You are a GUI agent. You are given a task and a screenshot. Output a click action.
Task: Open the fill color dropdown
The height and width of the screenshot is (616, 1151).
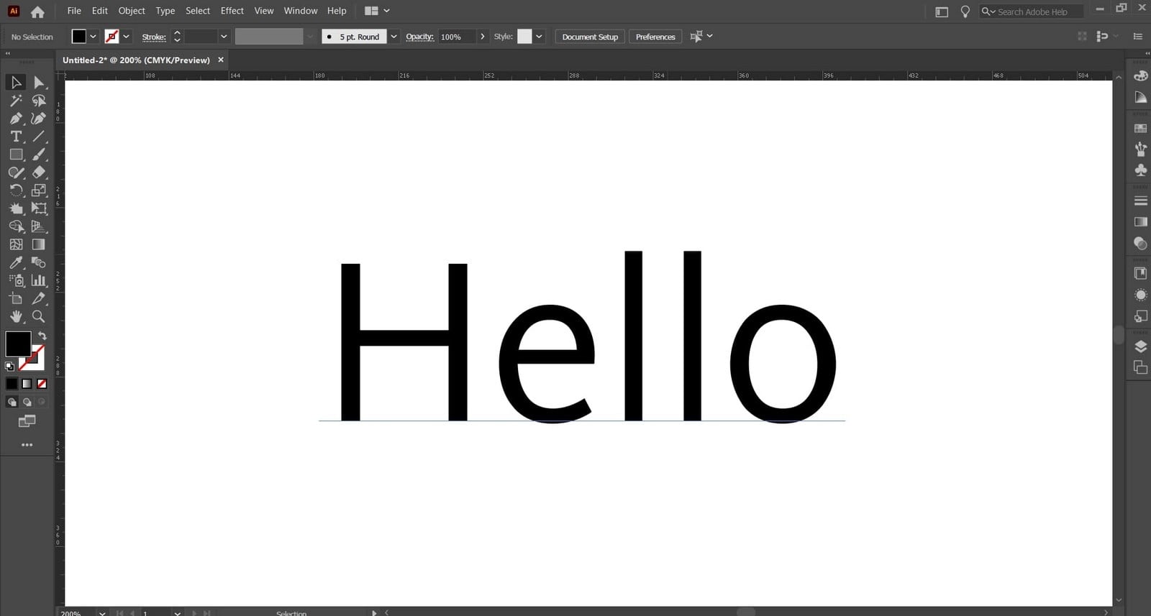[93, 37]
